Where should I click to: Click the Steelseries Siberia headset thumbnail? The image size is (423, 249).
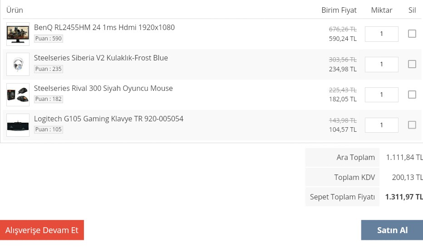(x=18, y=65)
